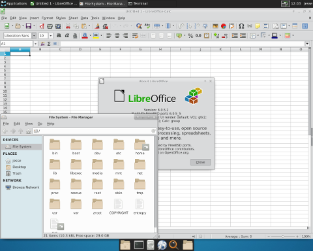313x251 pixels.
Task: Expand the Name Box dropdown arrow
Action: (x=35, y=44)
